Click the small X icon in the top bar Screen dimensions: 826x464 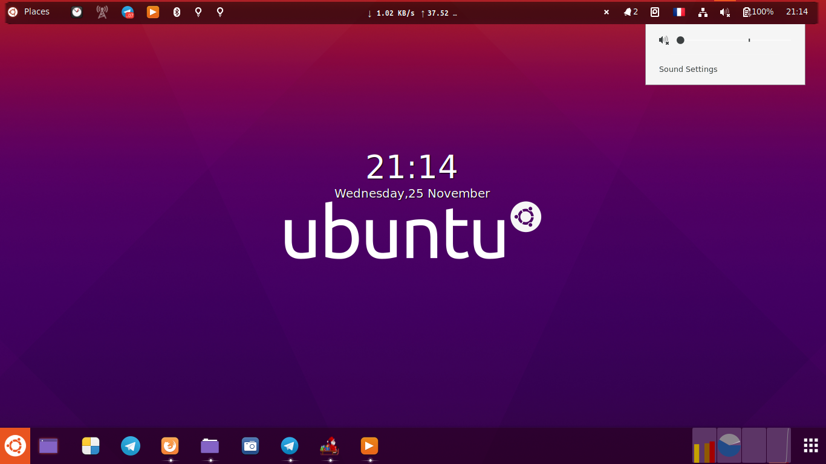(x=606, y=12)
